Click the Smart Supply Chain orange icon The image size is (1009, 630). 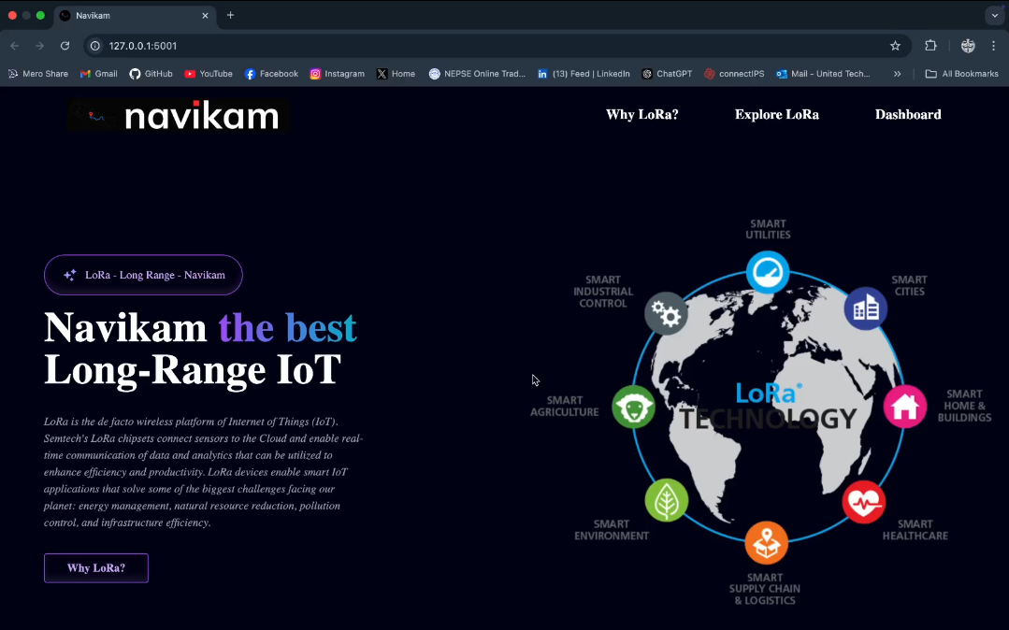[x=767, y=543]
